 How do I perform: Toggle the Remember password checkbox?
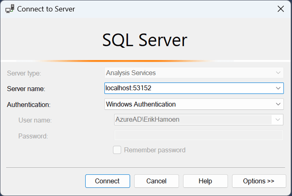click(117, 150)
